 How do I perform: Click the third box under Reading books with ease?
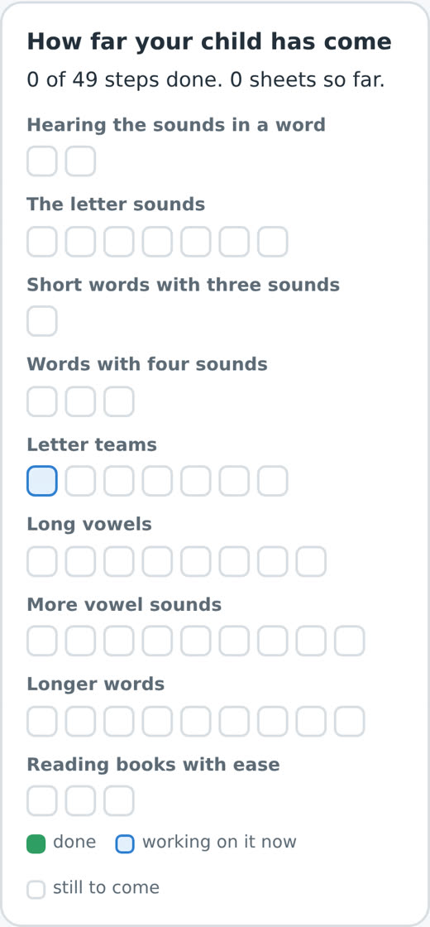pyautogui.click(x=119, y=801)
